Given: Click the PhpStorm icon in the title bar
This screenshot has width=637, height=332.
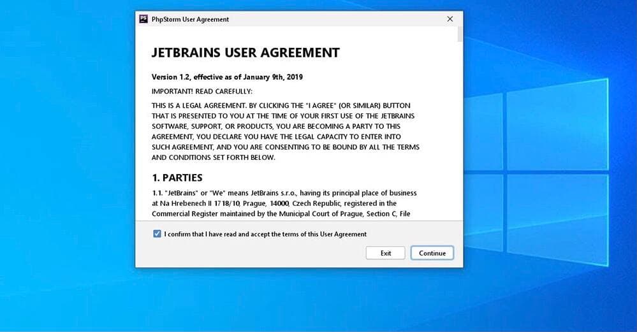Looking at the screenshot, I should click(x=143, y=19).
